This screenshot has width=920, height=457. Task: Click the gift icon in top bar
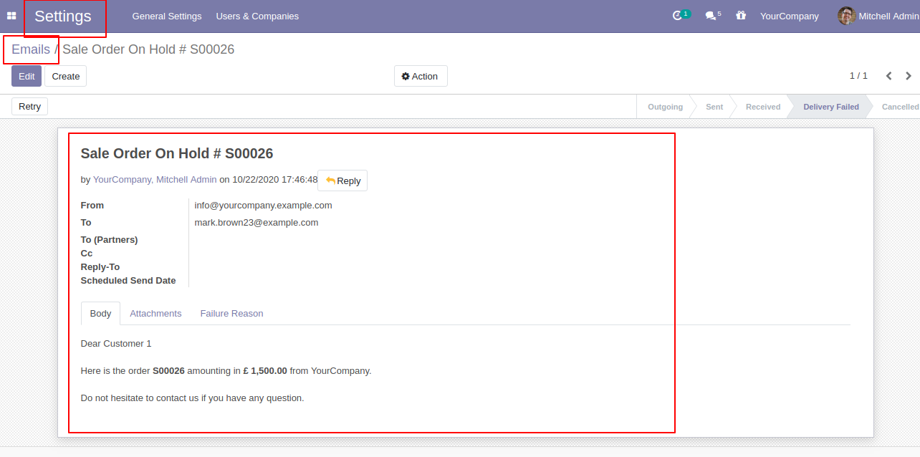click(741, 16)
